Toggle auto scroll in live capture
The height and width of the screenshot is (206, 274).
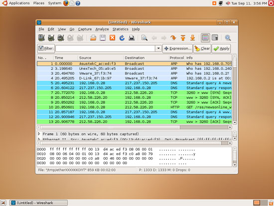[x=215, y=38]
